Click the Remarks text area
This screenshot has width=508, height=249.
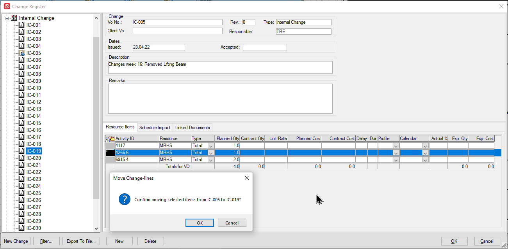(220, 98)
